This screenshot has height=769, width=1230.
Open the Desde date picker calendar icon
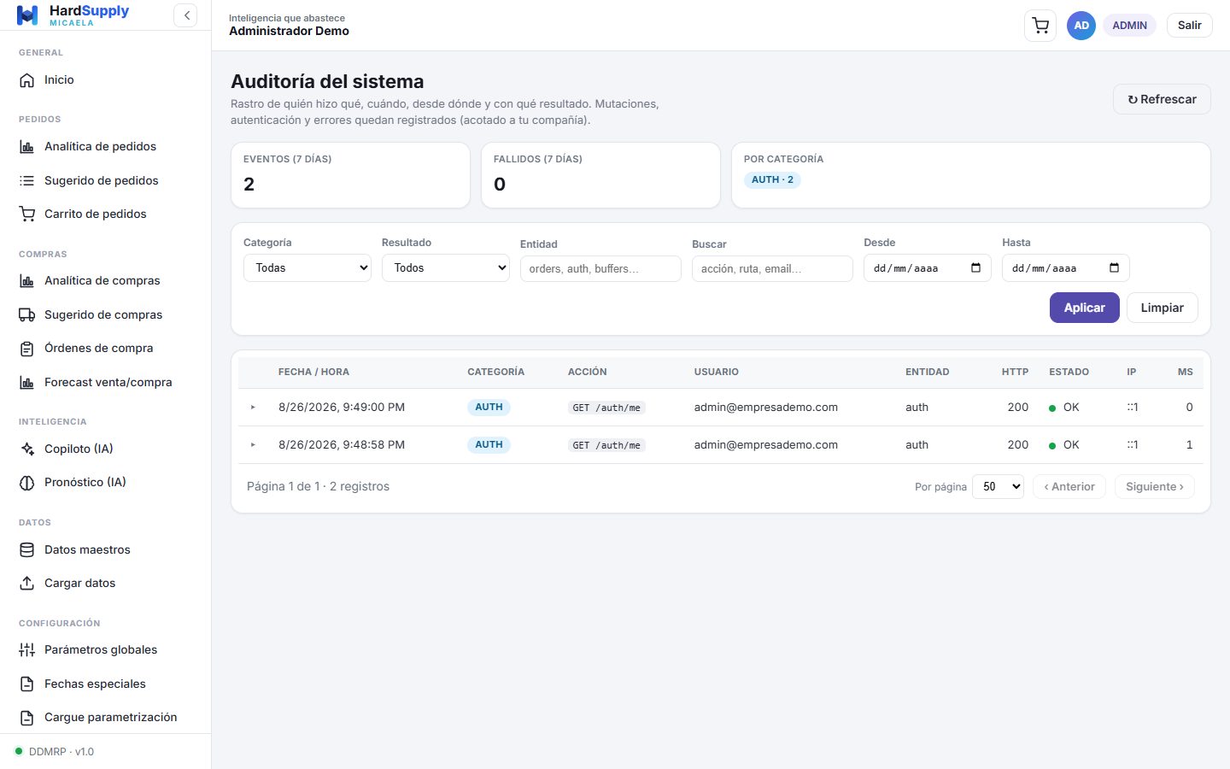click(976, 267)
